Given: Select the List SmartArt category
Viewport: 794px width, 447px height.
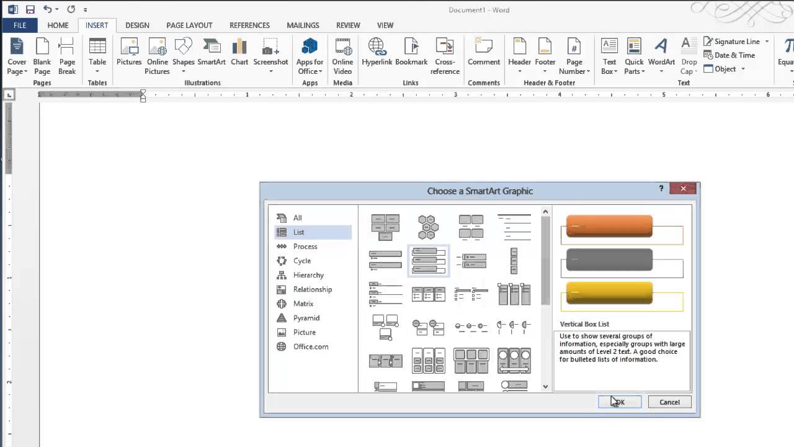Looking at the screenshot, I should 313,232.
